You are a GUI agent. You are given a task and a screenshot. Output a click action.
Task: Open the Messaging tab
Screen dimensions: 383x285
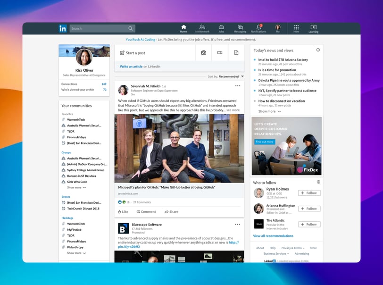click(240, 29)
